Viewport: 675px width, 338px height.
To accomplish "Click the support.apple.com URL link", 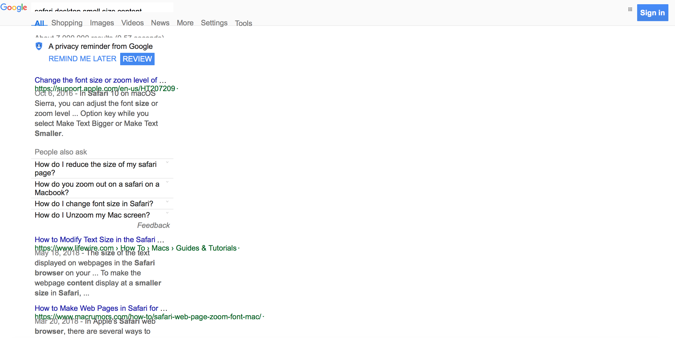I will click(x=105, y=88).
